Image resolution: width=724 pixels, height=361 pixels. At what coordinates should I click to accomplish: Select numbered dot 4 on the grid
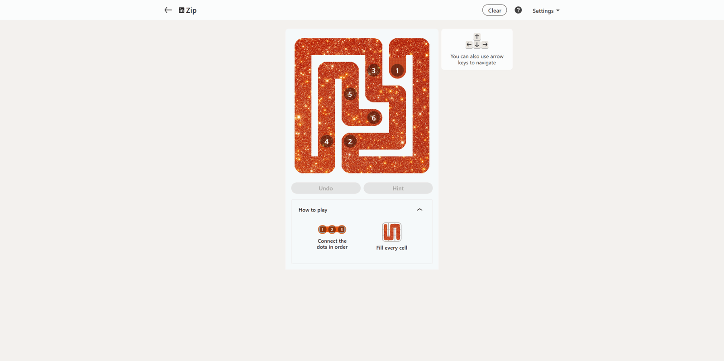(x=326, y=142)
